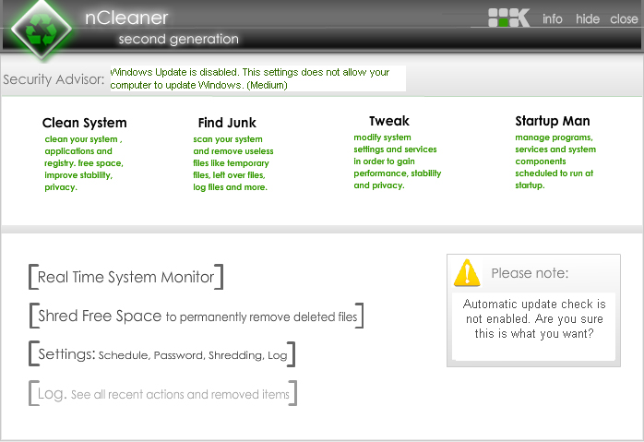Click the NK logo icon in header
This screenshot has height=442, width=644.
pos(508,18)
